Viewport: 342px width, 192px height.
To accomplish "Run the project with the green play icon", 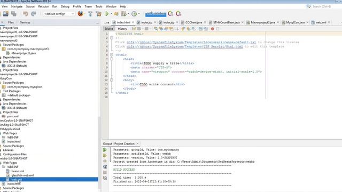I will [x=107, y=14].
